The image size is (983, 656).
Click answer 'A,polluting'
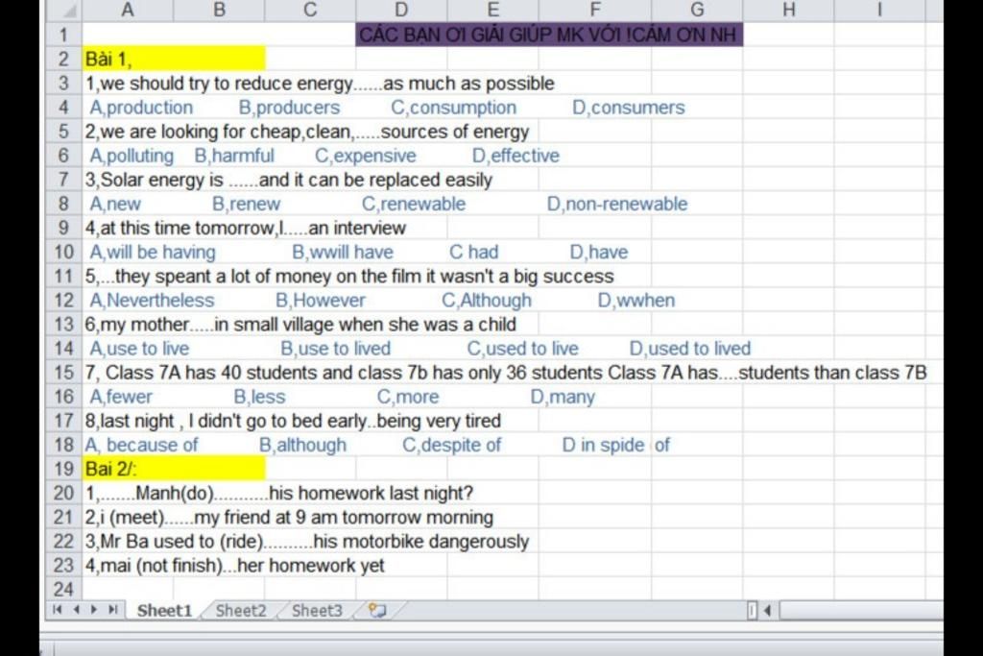point(132,156)
